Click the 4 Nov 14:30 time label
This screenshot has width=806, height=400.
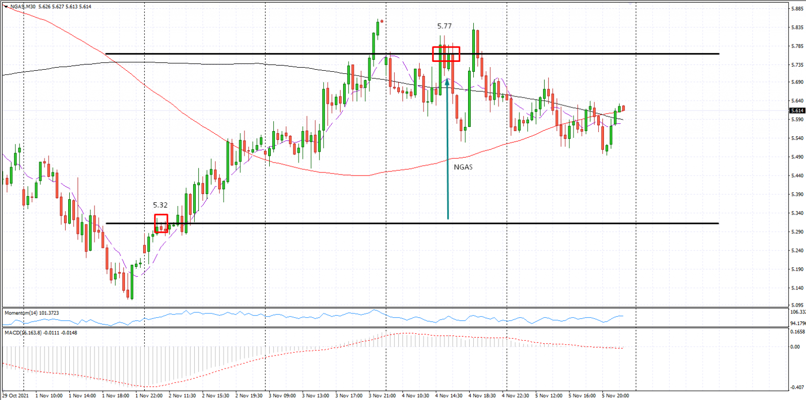tap(449, 396)
